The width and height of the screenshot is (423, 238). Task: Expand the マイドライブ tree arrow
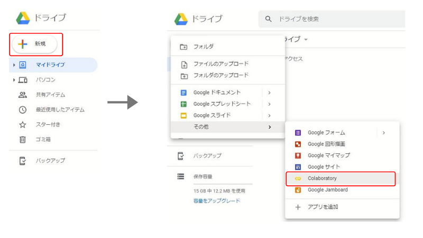pyautogui.click(x=14, y=65)
